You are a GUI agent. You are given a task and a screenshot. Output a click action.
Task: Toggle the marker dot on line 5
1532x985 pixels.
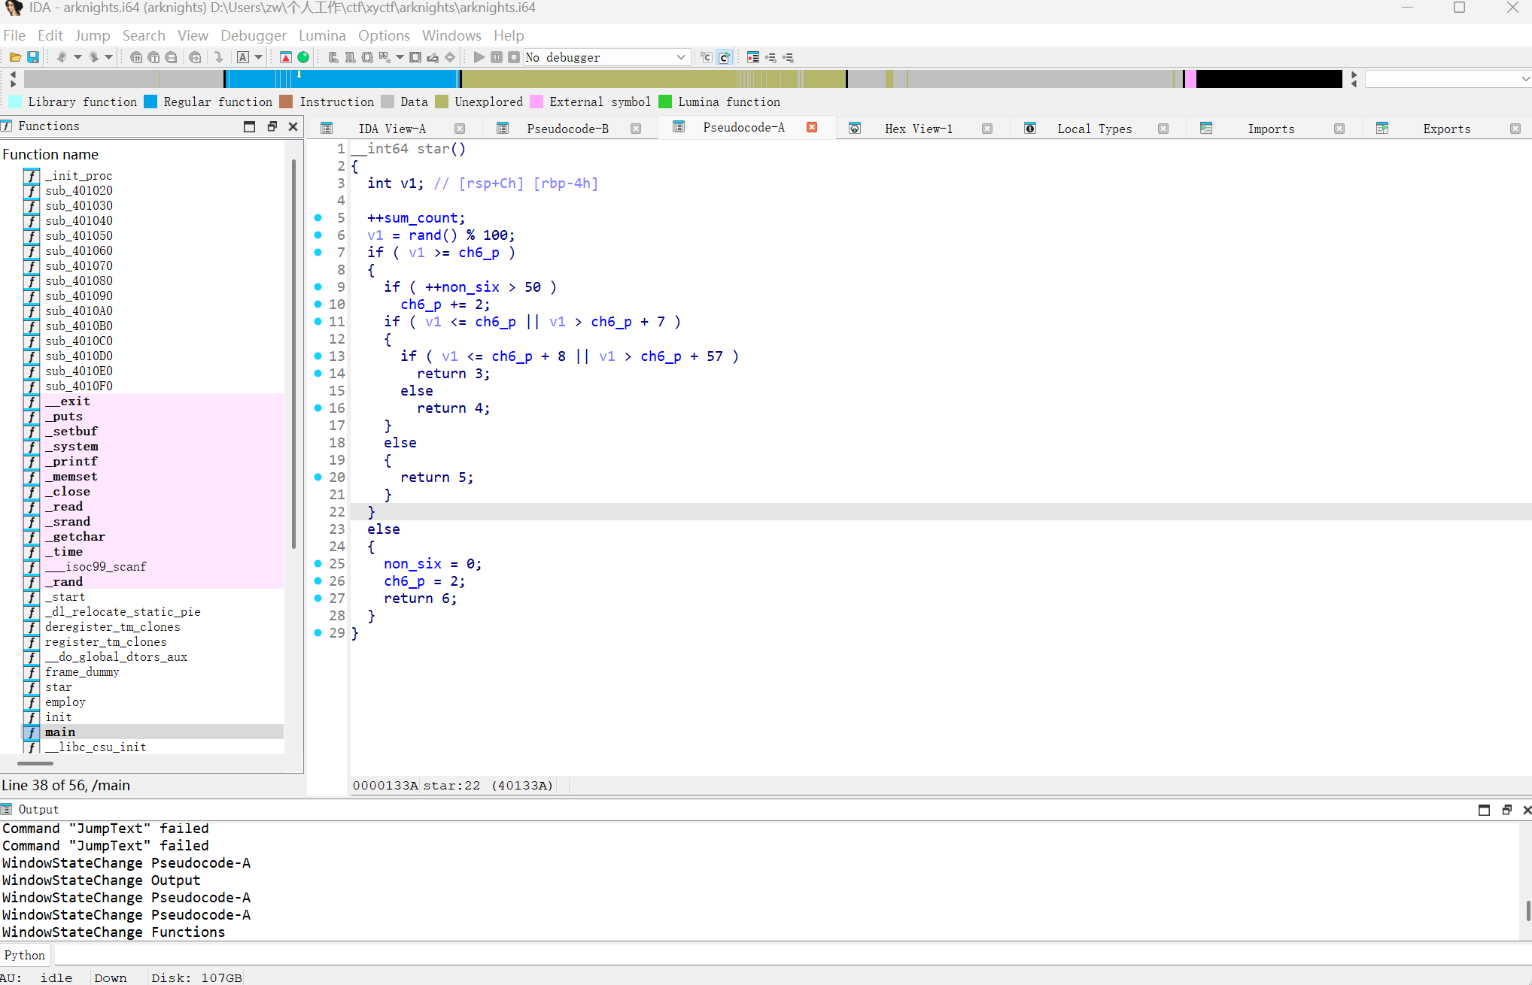click(319, 218)
